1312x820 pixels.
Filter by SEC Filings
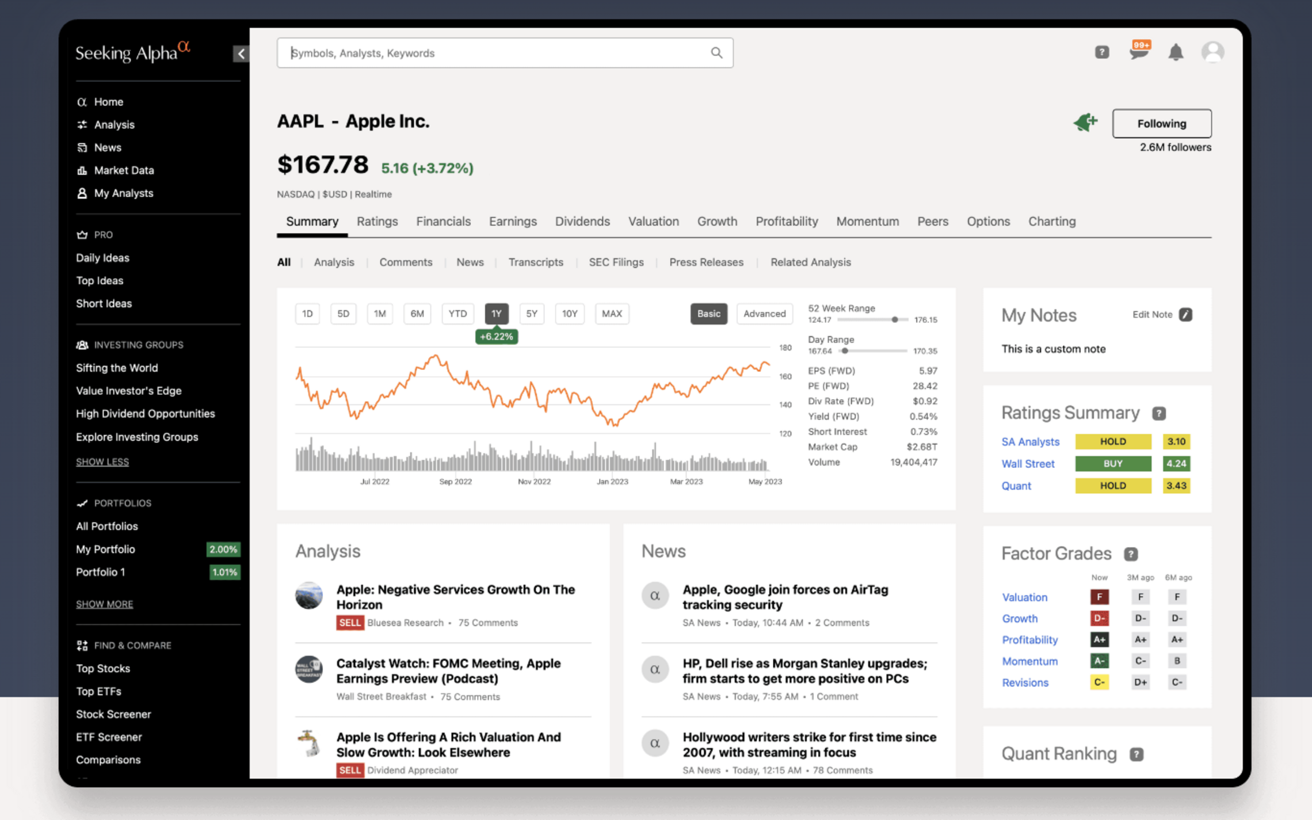(x=616, y=262)
